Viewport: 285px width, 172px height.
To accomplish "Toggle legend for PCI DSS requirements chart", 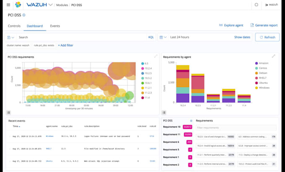I will [x=8, y=113].
